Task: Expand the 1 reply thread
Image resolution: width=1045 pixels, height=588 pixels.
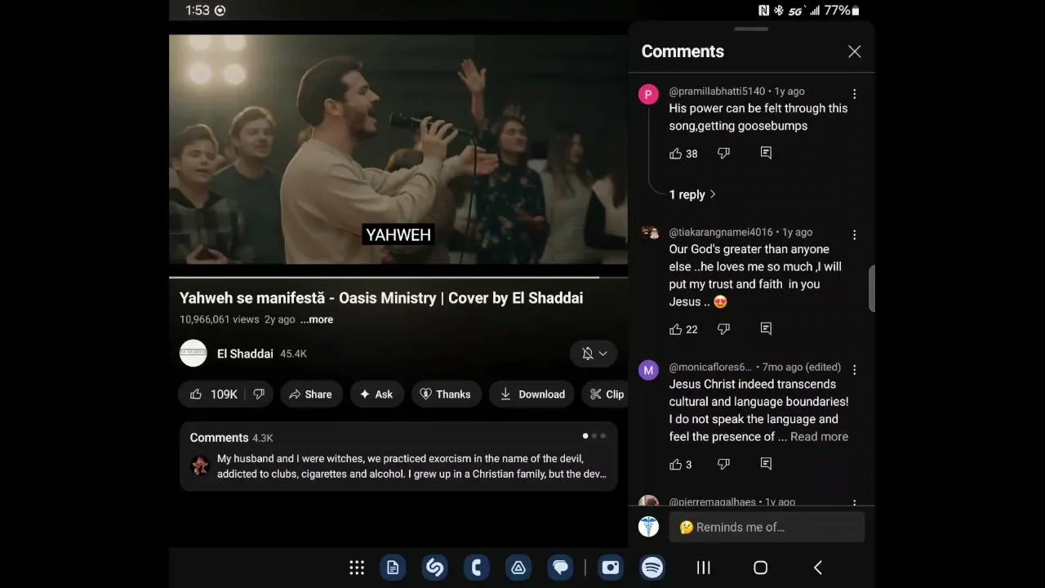Action: click(692, 194)
